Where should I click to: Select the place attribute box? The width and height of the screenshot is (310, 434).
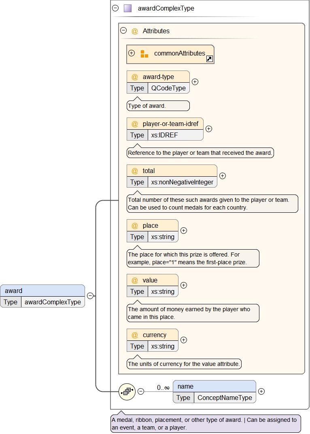(152, 226)
